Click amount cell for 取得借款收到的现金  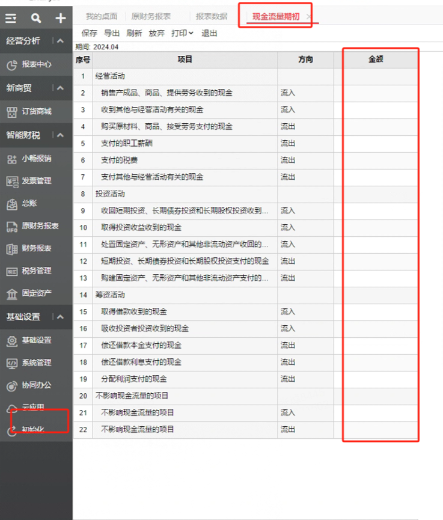[x=376, y=312]
